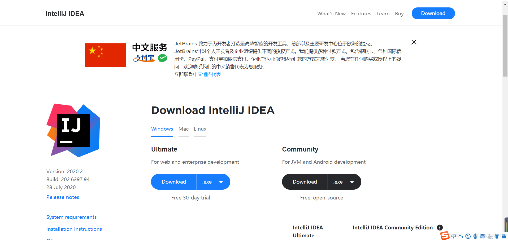Click 'For JVM and Android development' text
This screenshot has width=508, height=240.
[324, 162]
